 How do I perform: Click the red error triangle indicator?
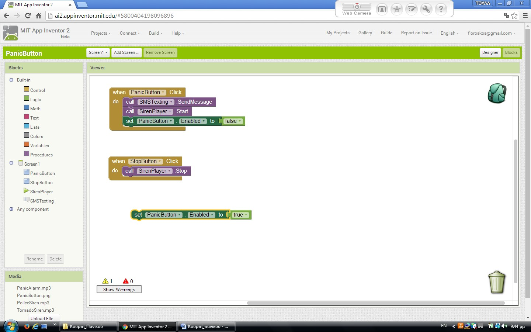[126, 281]
